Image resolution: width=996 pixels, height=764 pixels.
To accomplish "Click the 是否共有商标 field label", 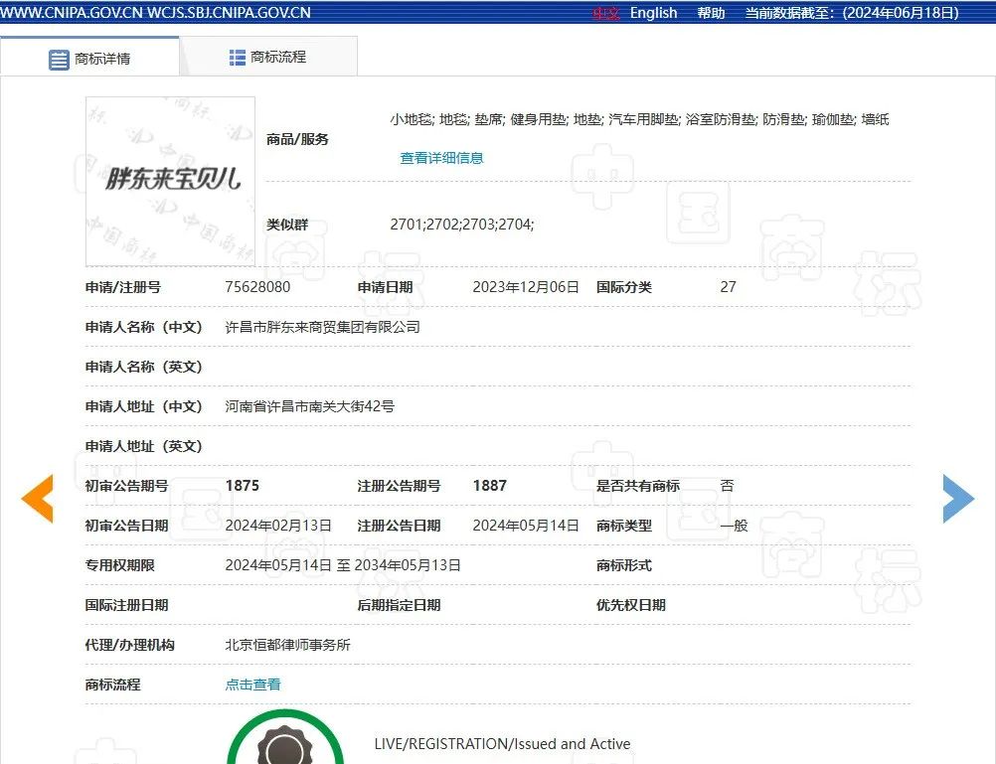I will [x=638, y=486].
